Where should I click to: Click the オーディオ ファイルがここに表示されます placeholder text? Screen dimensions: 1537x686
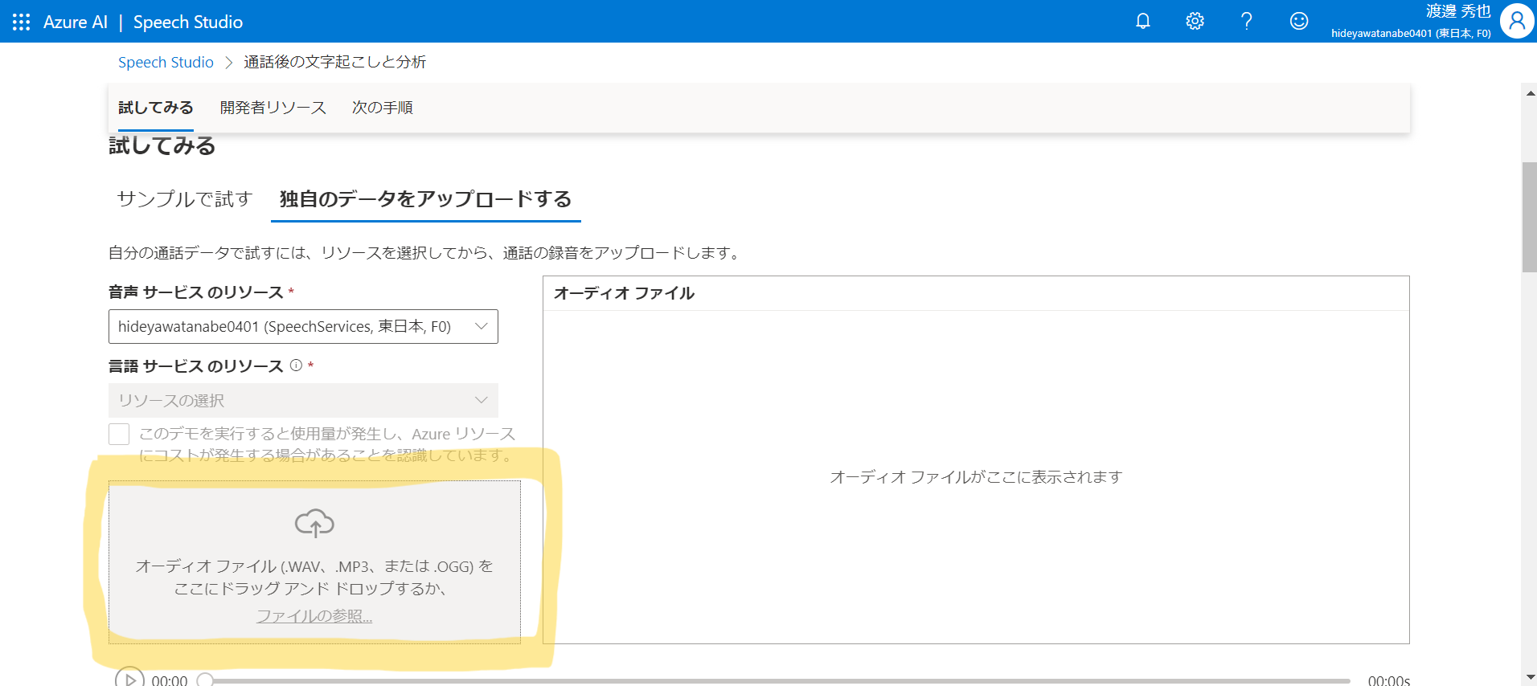(x=976, y=477)
